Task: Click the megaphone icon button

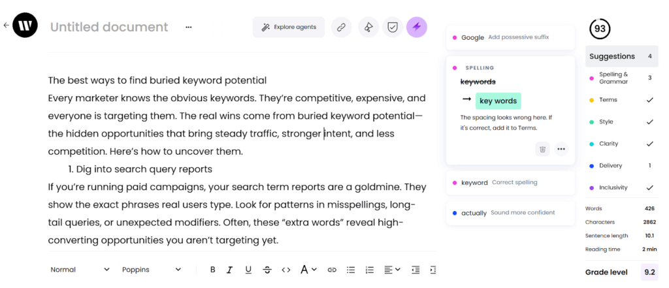Action: click(x=368, y=27)
